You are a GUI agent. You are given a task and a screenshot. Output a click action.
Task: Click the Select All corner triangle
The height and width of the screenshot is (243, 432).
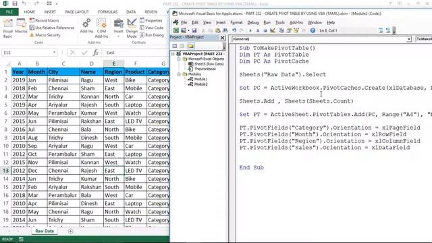[7, 64]
